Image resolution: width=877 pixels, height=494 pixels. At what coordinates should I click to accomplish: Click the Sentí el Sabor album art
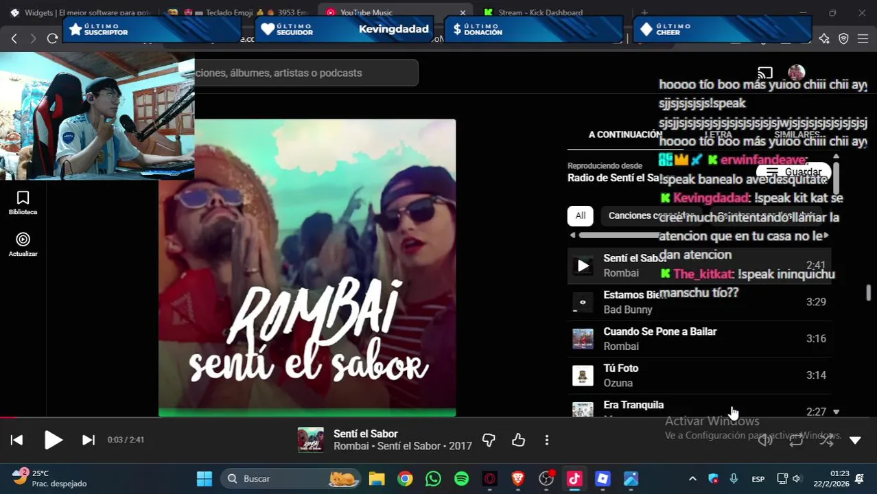[x=307, y=268]
